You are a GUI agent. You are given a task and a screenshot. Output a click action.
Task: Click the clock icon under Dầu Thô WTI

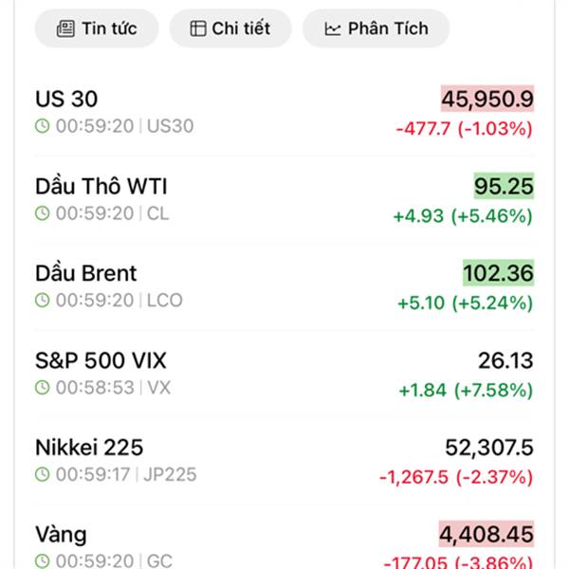(42, 213)
